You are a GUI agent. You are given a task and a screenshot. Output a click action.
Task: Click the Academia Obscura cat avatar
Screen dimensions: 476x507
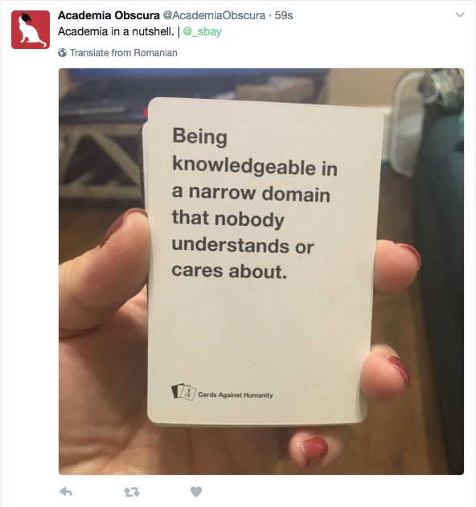pyautogui.click(x=31, y=30)
